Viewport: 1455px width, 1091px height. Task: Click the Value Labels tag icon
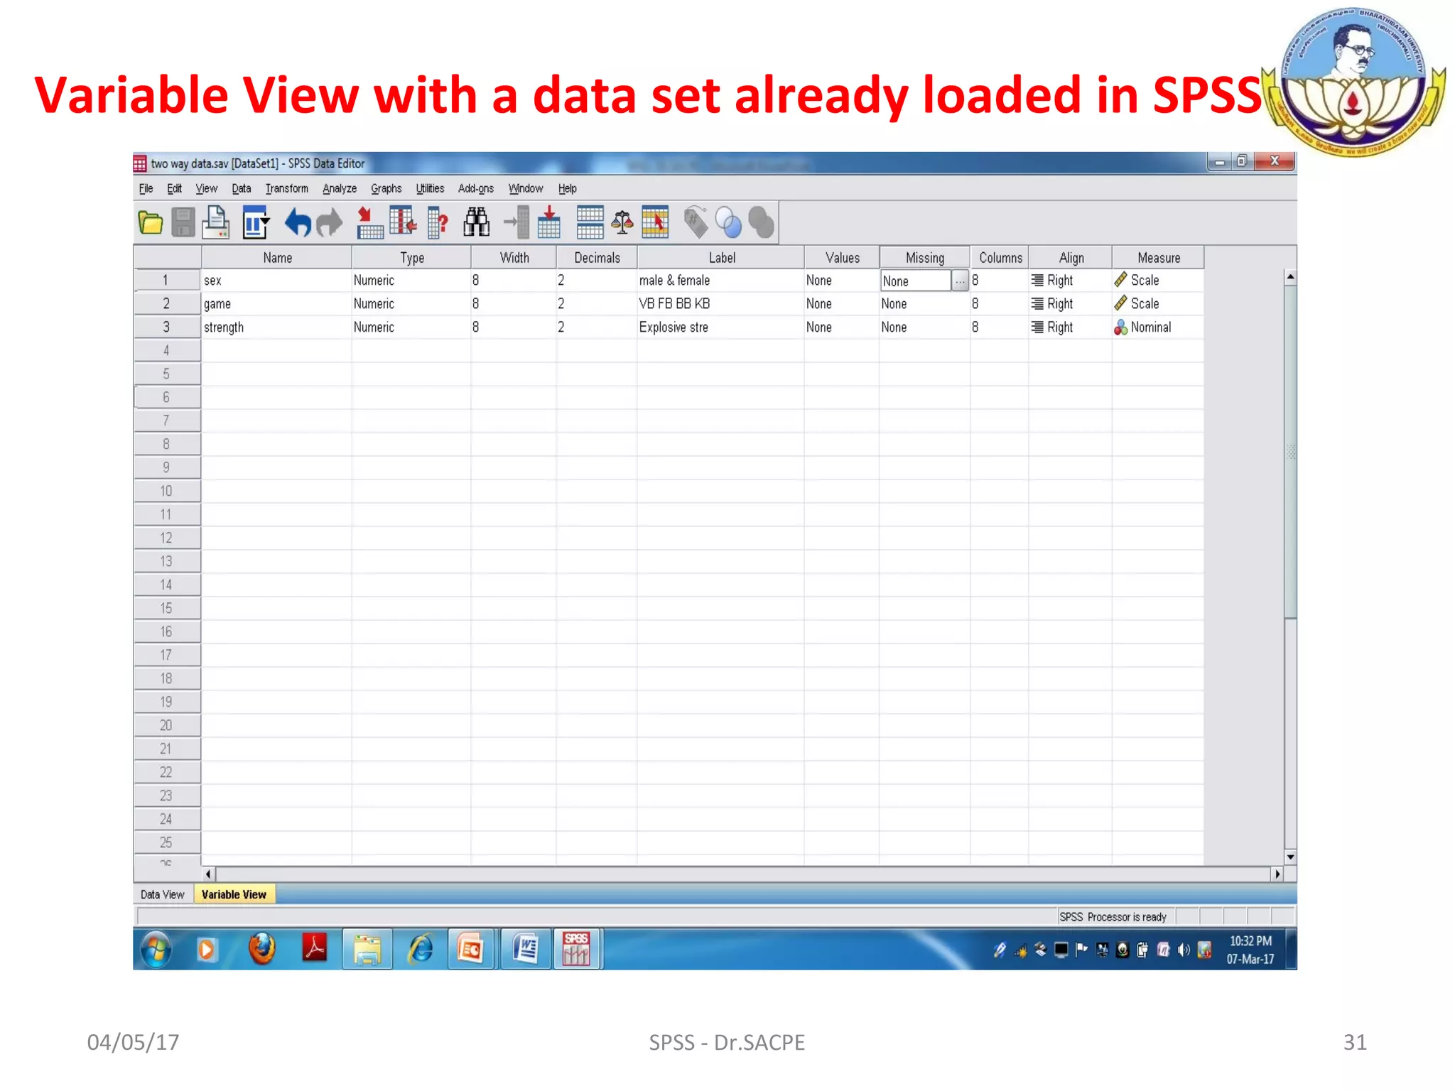[696, 222]
